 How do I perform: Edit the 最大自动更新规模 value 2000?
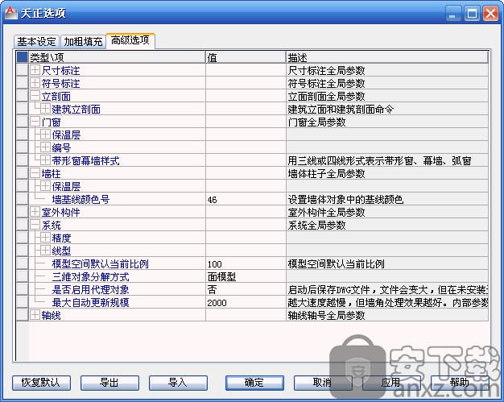(x=246, y=302)
